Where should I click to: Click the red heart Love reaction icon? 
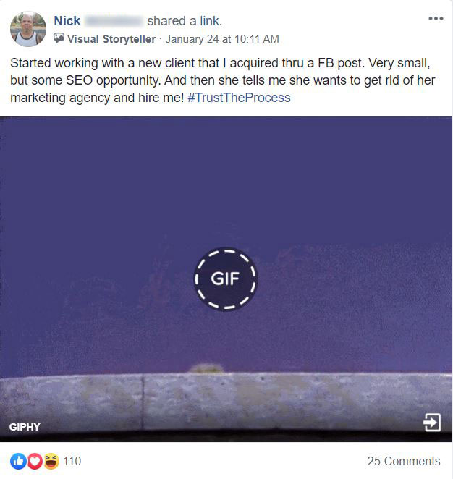35,461
